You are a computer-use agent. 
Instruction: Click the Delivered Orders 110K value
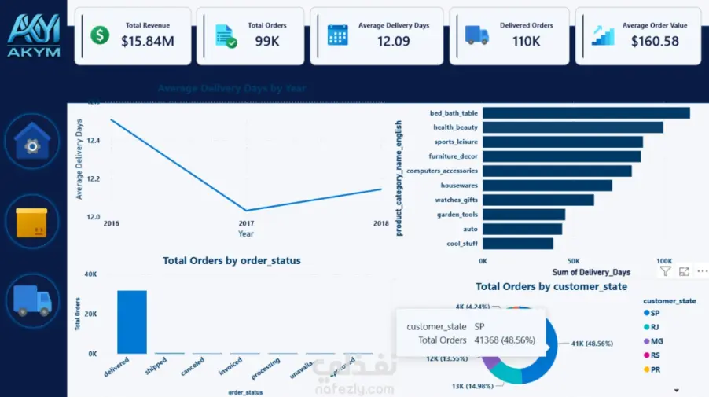click(x=526, y=41)
